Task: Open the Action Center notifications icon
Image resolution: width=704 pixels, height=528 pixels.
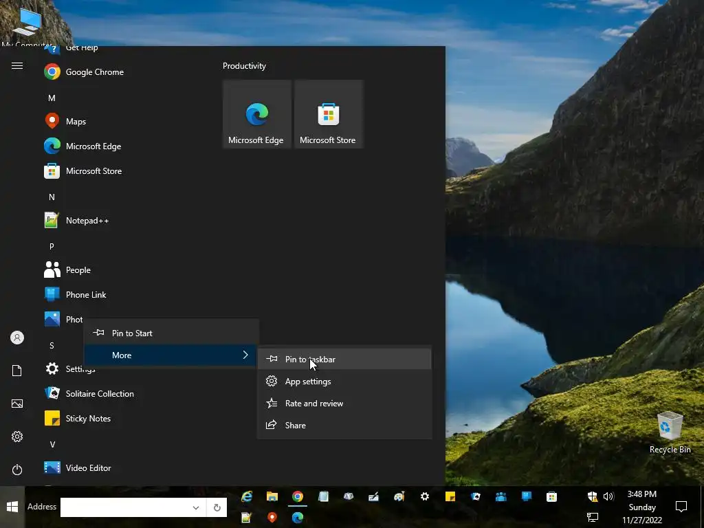Action: coord(681,507)
